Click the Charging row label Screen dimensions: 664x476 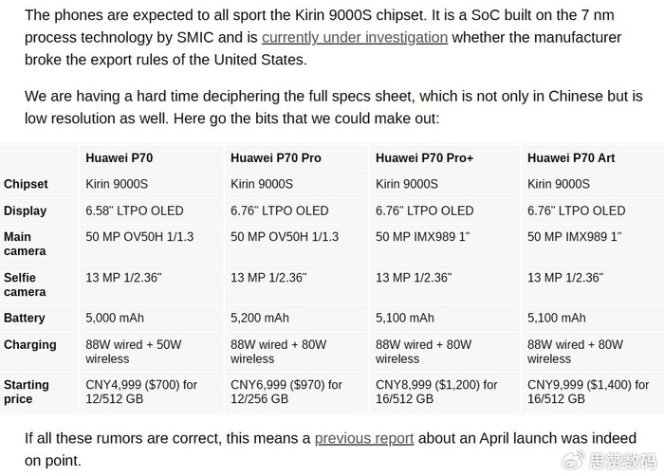click(x=30, y=344)
